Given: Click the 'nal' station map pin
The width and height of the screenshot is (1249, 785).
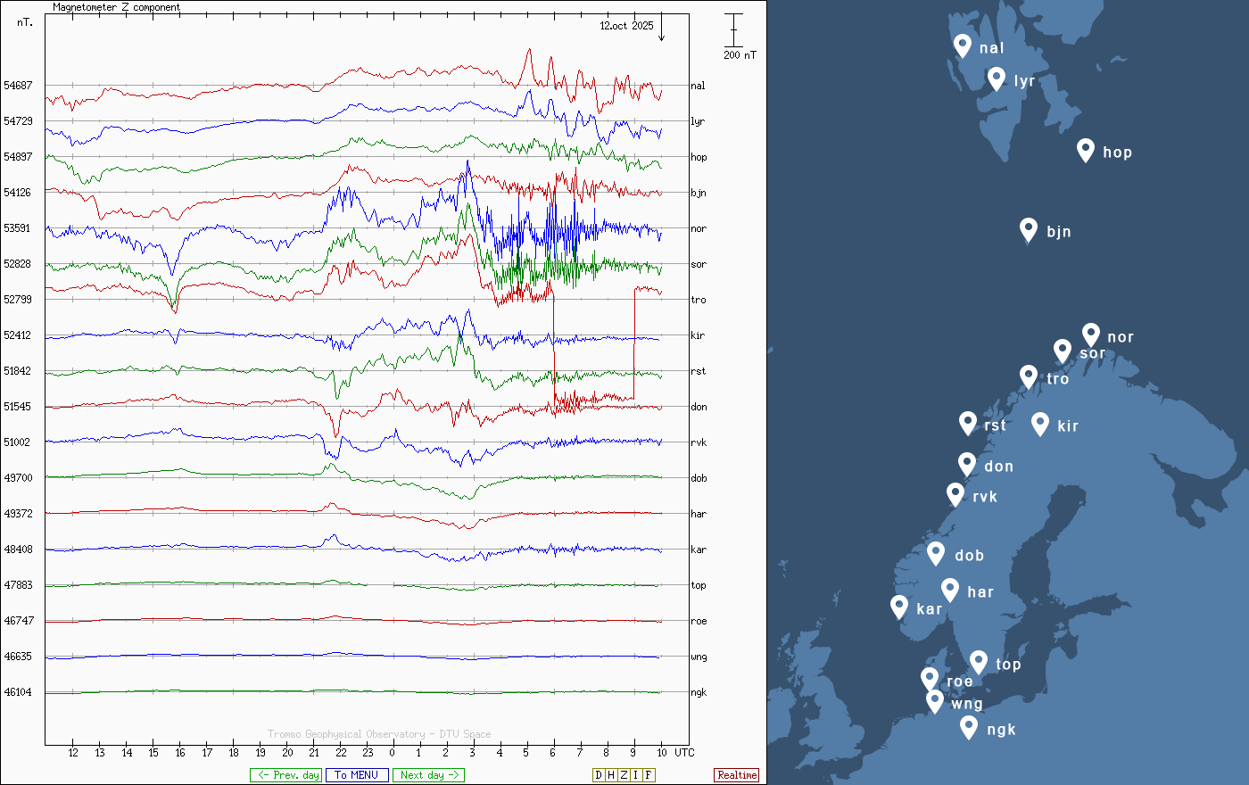Looking at the screenshot, I should pos(962,45).
